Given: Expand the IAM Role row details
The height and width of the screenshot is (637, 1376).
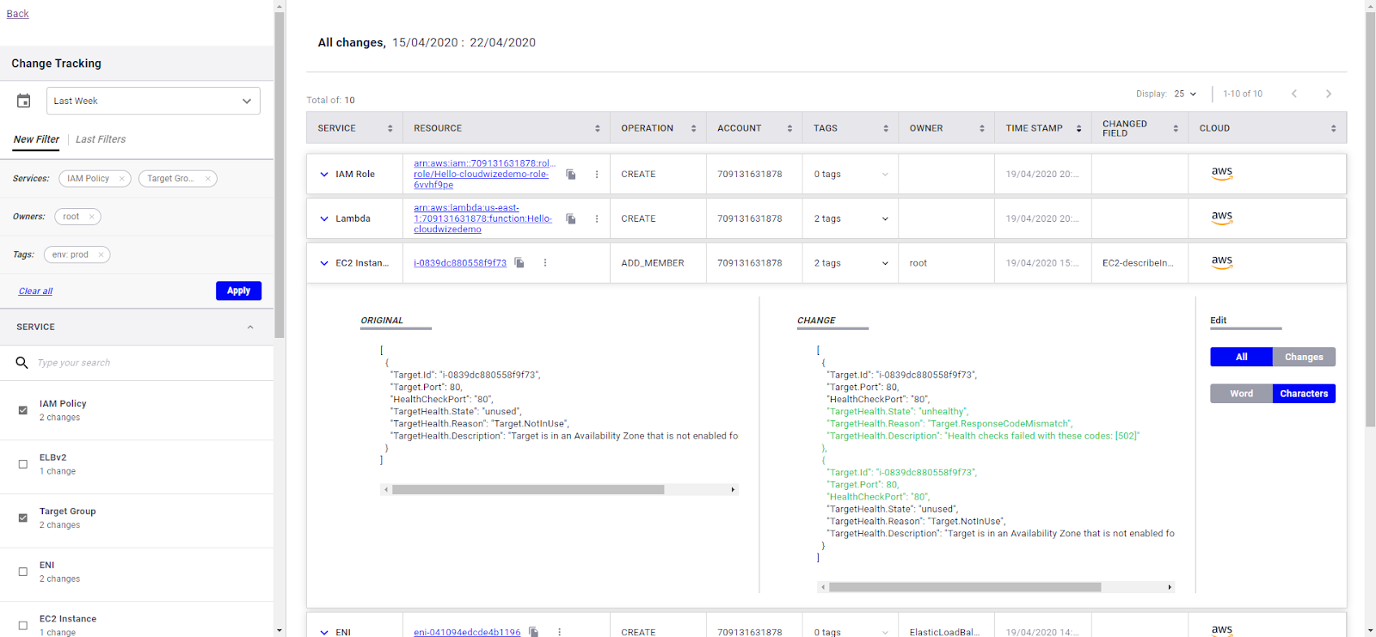Looking at the screenshot, I should [x=324, y=175].
